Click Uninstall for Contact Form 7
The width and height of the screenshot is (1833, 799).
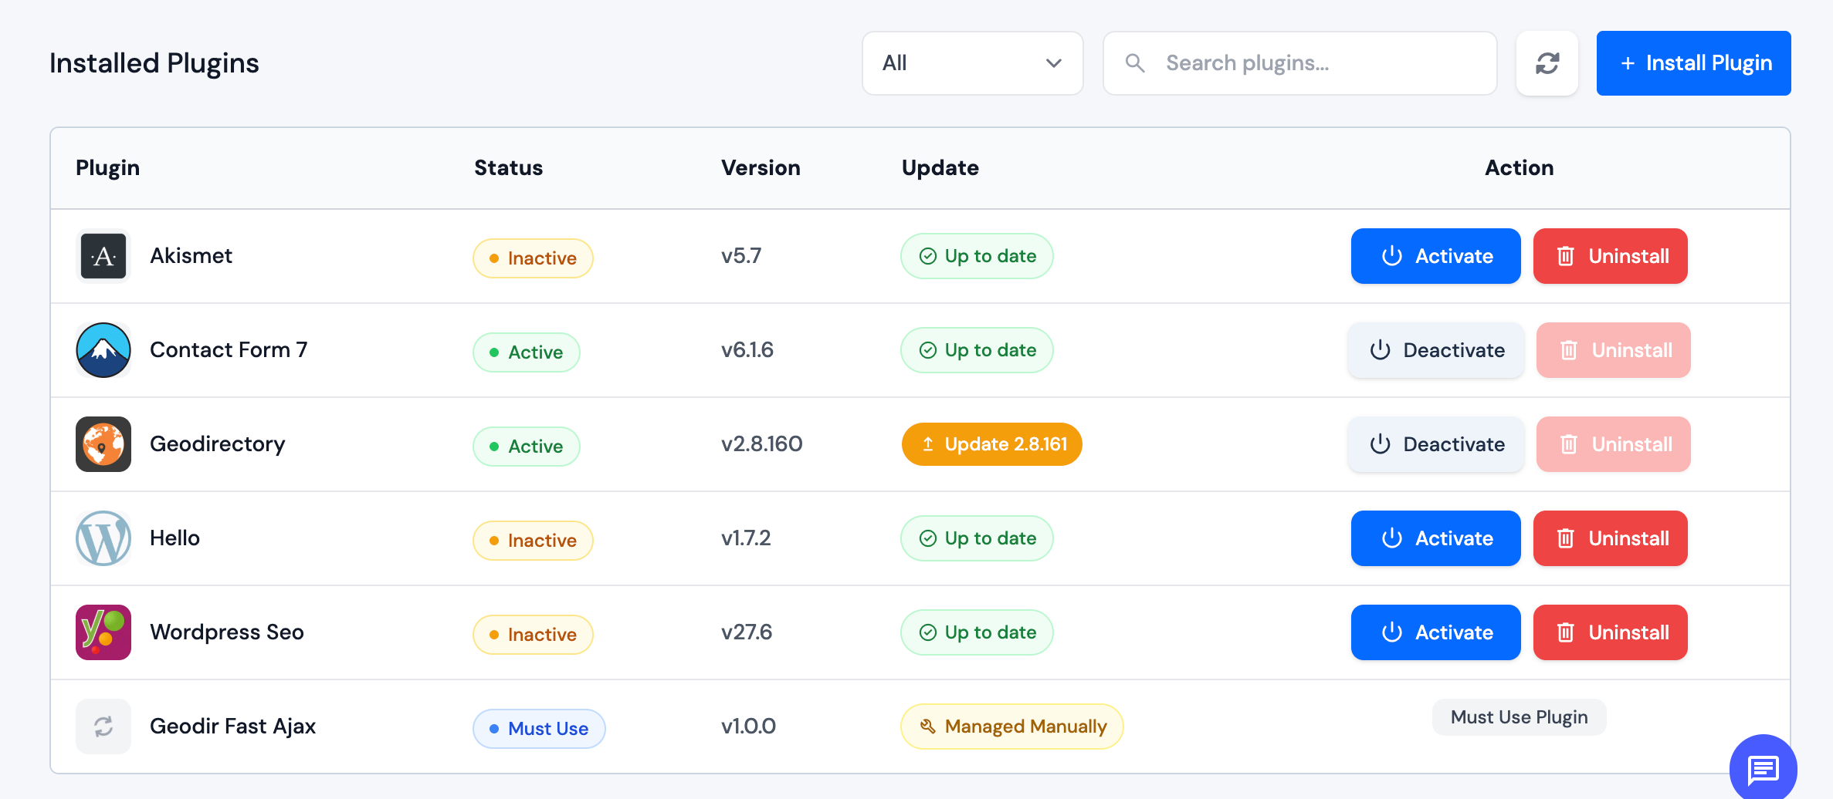pos(1614,350)
